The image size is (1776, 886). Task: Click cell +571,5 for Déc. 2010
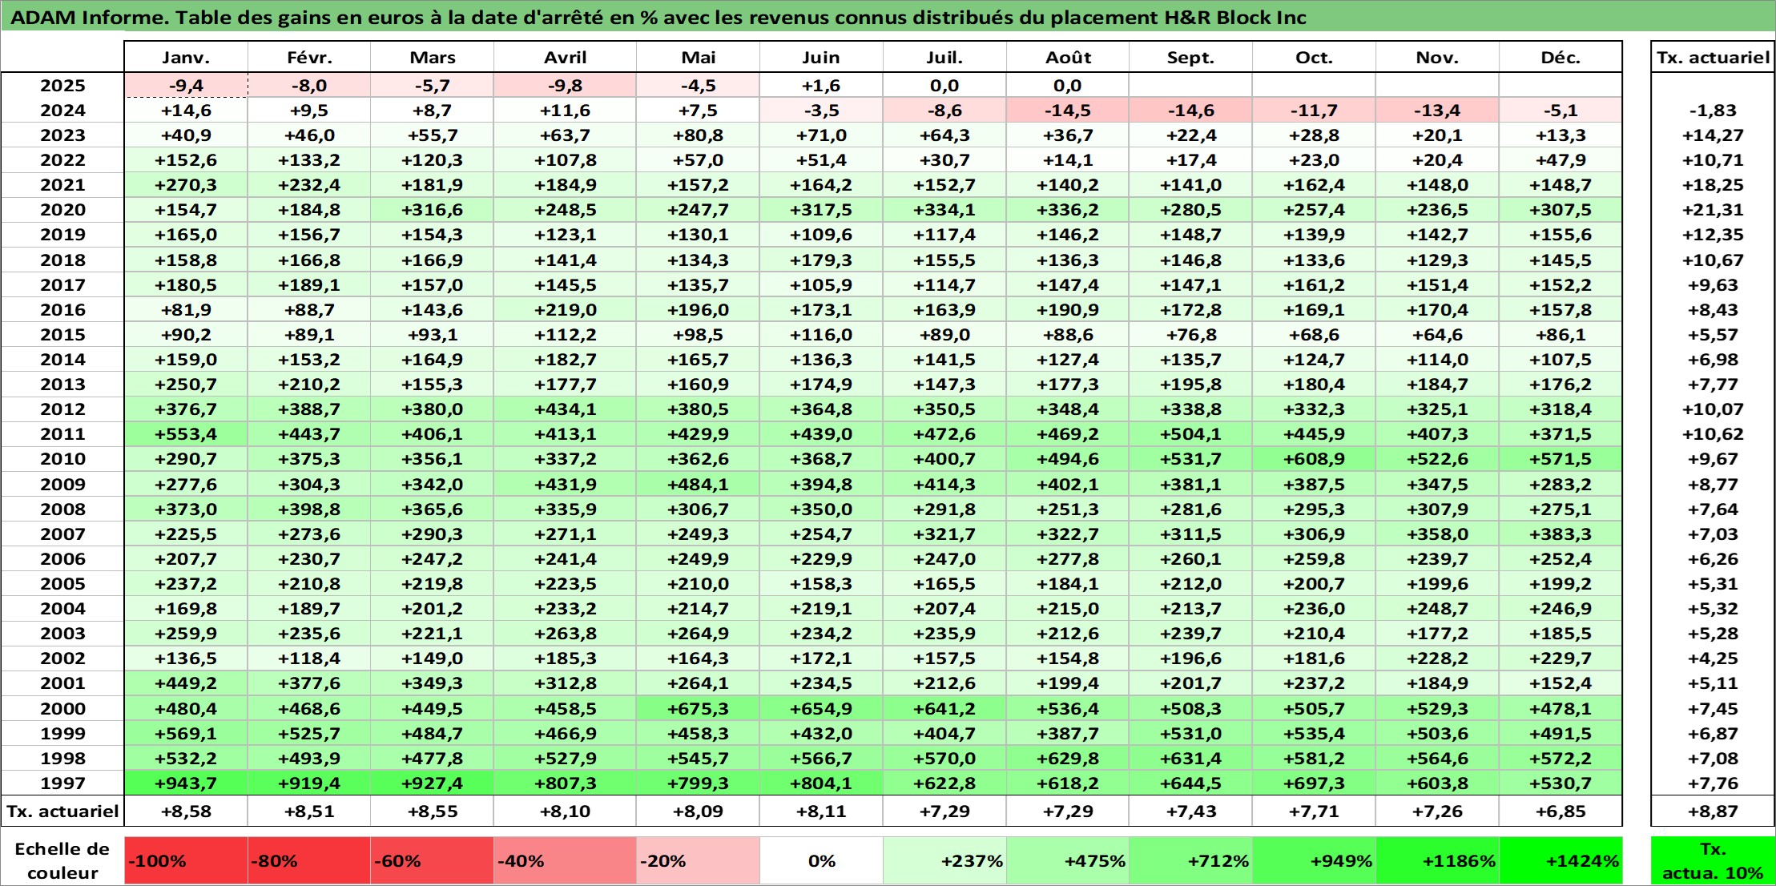[1561, 458]
